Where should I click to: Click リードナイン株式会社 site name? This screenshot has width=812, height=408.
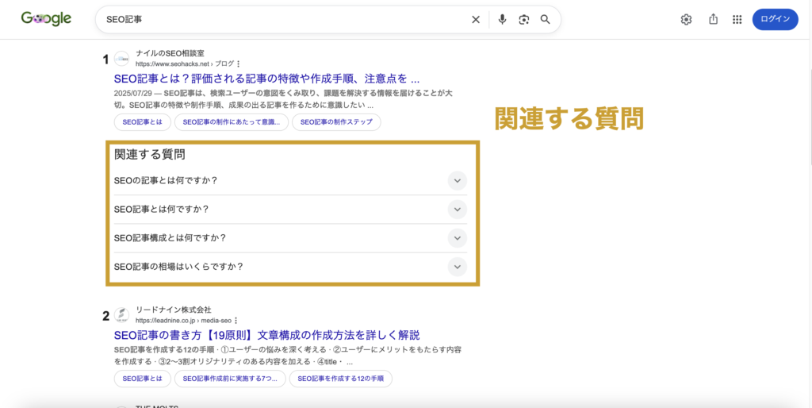pos(174,310)
